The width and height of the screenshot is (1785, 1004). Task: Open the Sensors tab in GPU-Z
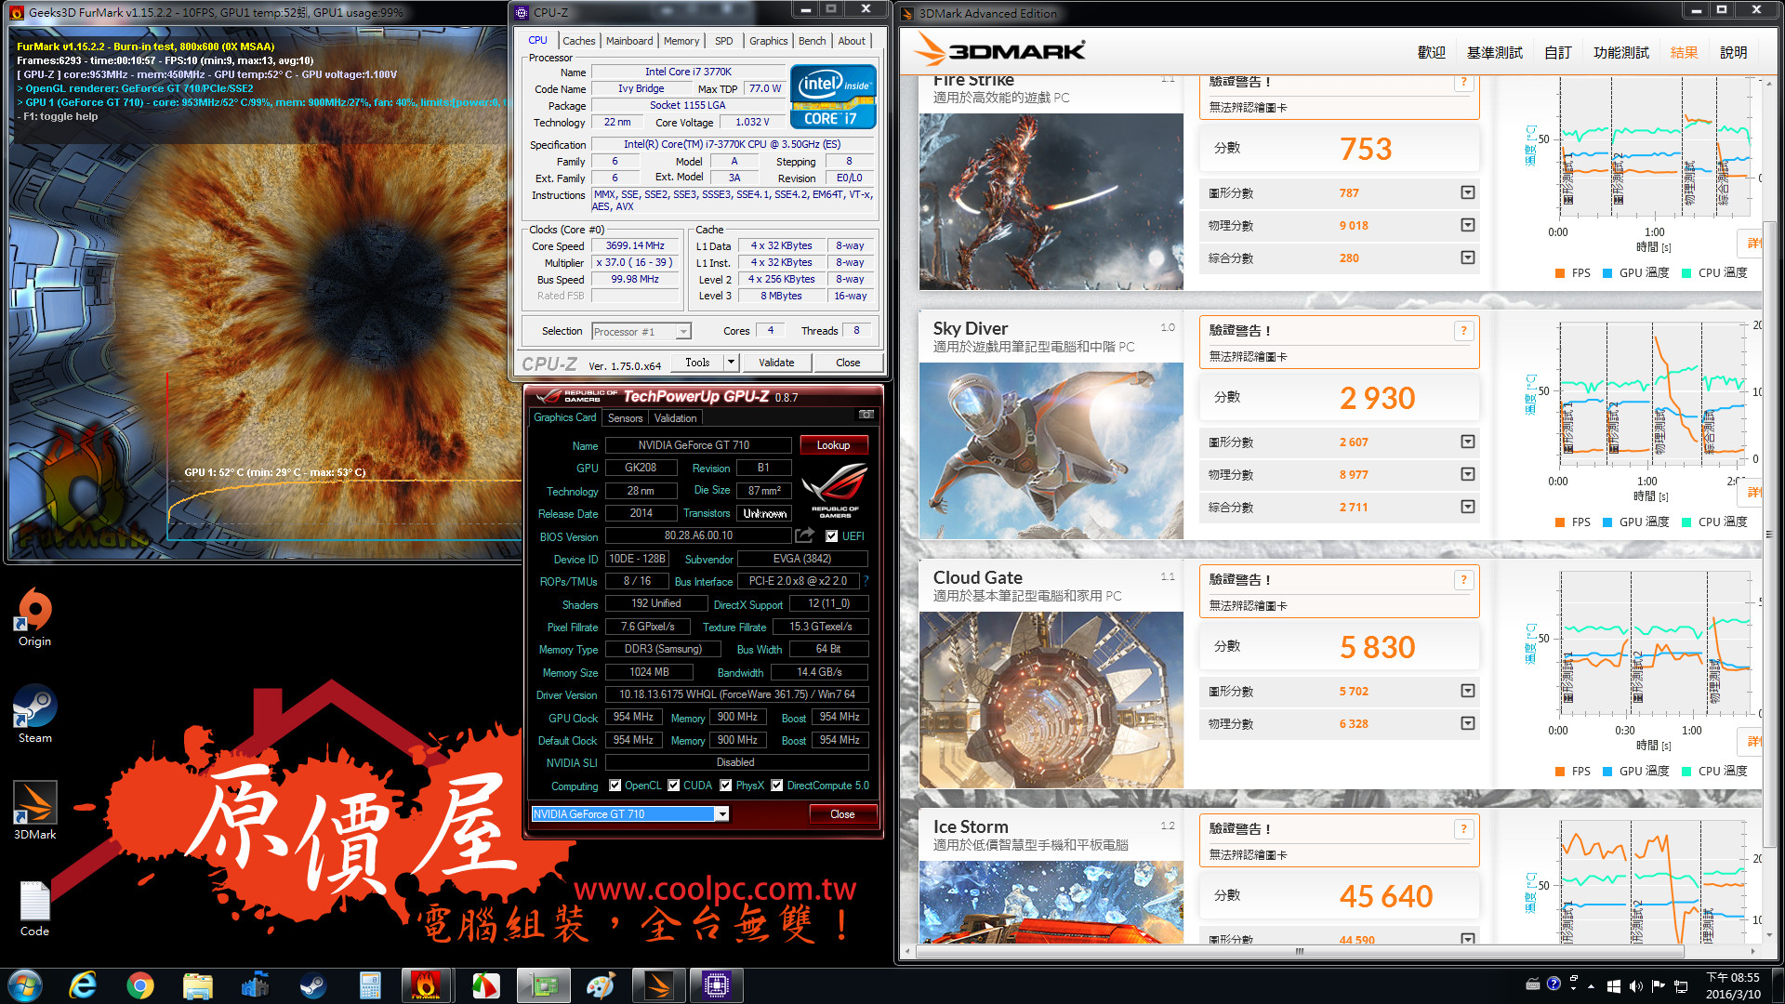point(625,418)
